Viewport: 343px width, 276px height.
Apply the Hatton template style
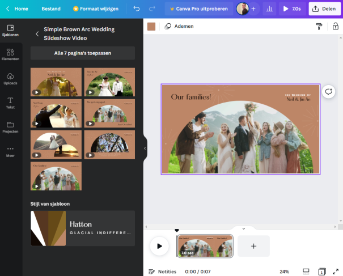83,228
